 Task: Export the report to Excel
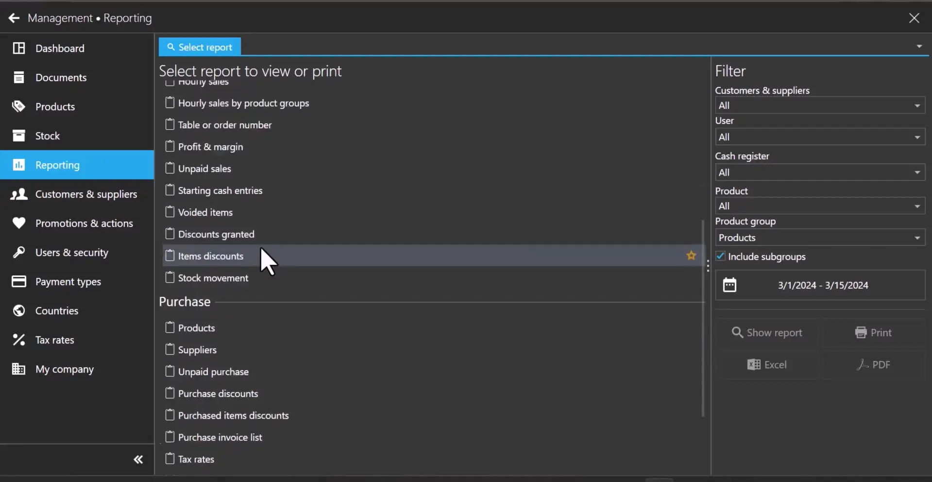coord(767,365)
